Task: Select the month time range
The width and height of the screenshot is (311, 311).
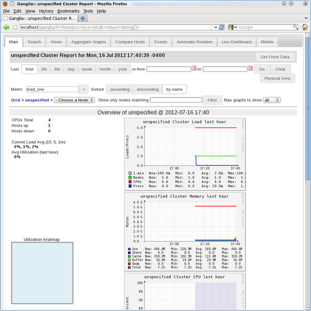Action: [x=105, y=69]
